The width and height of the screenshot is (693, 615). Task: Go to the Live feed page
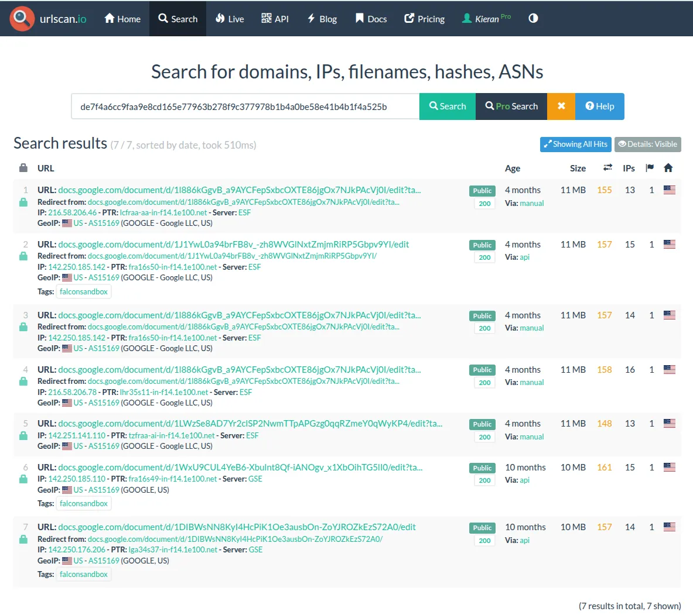(230, 19)
